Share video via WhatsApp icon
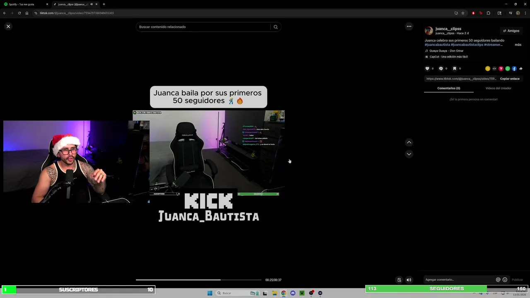Image resolution: width=530 pixels, height=298 pixels. [x=508, y=69]
